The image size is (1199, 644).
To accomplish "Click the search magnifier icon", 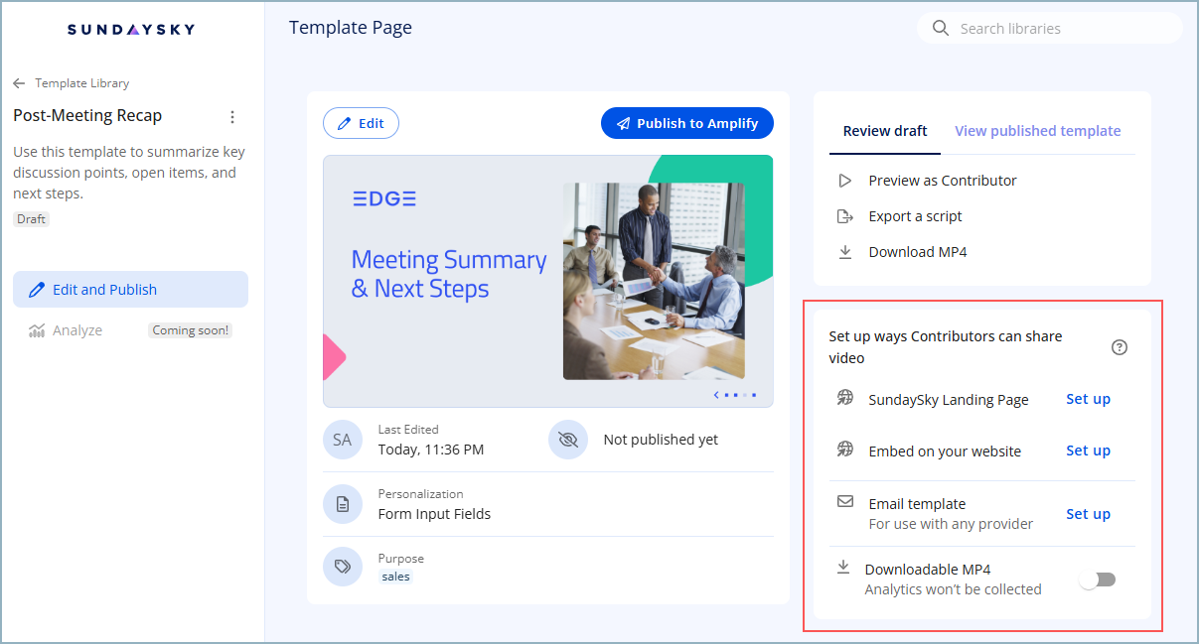I will pyautogui.click(x=941, y=29).
